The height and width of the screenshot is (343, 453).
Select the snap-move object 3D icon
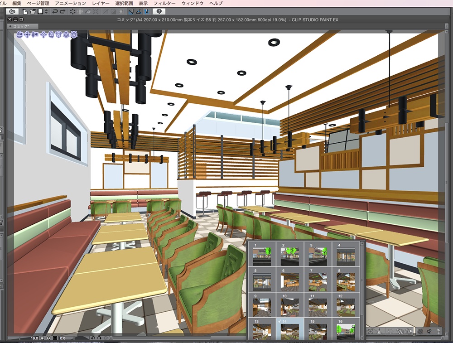(74, 35)
